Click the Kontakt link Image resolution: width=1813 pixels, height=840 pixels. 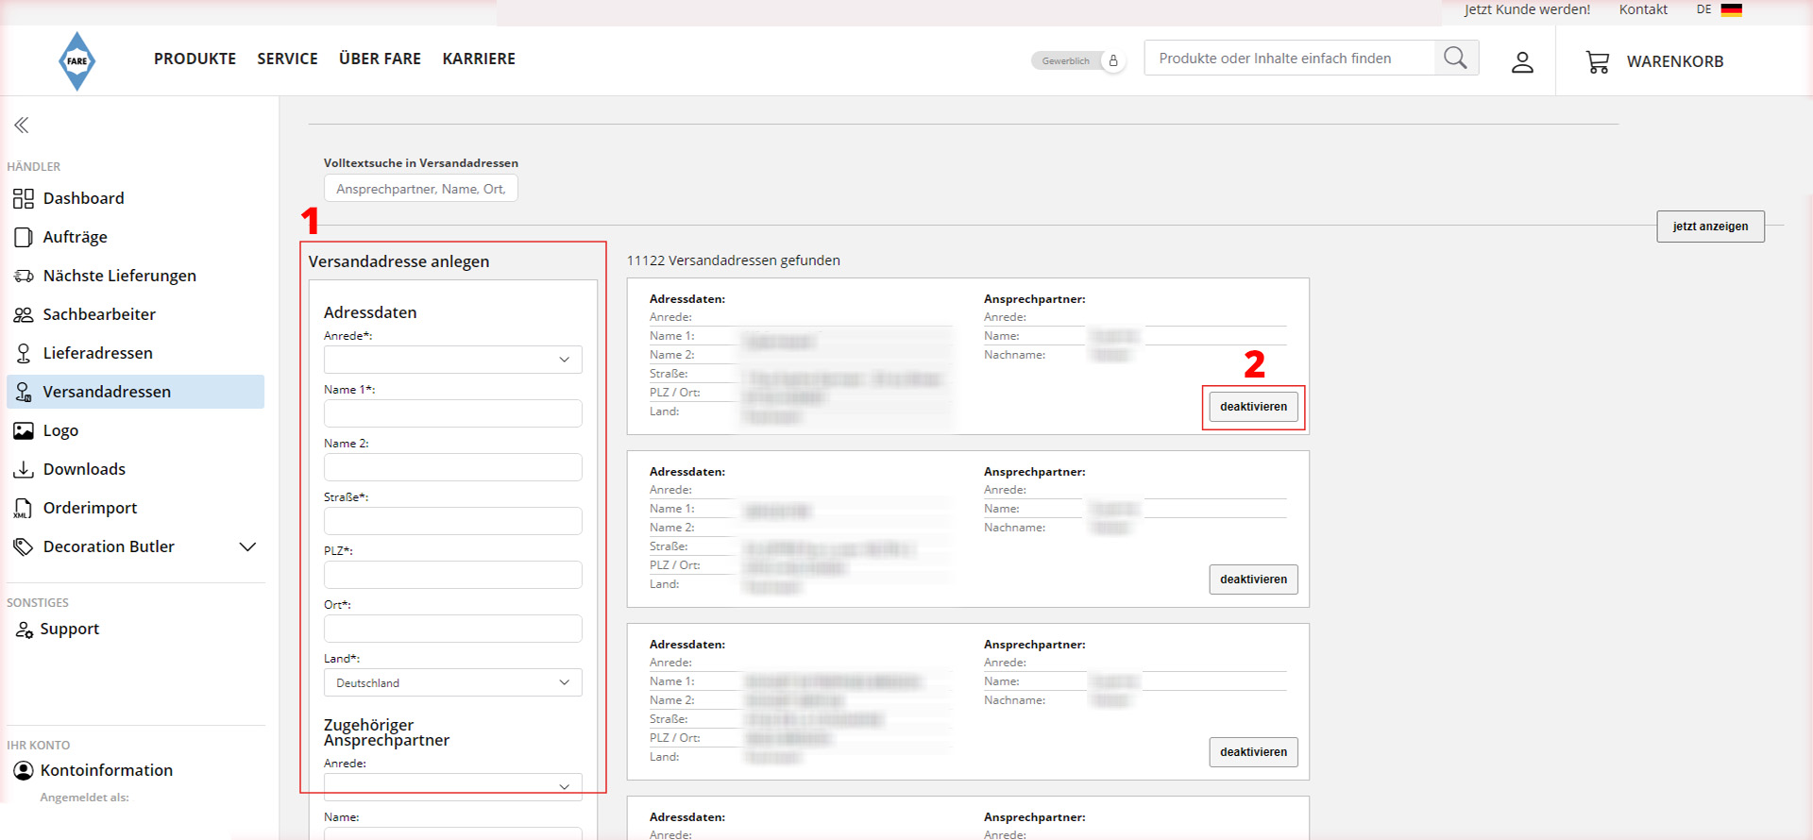coord(1643,9)
